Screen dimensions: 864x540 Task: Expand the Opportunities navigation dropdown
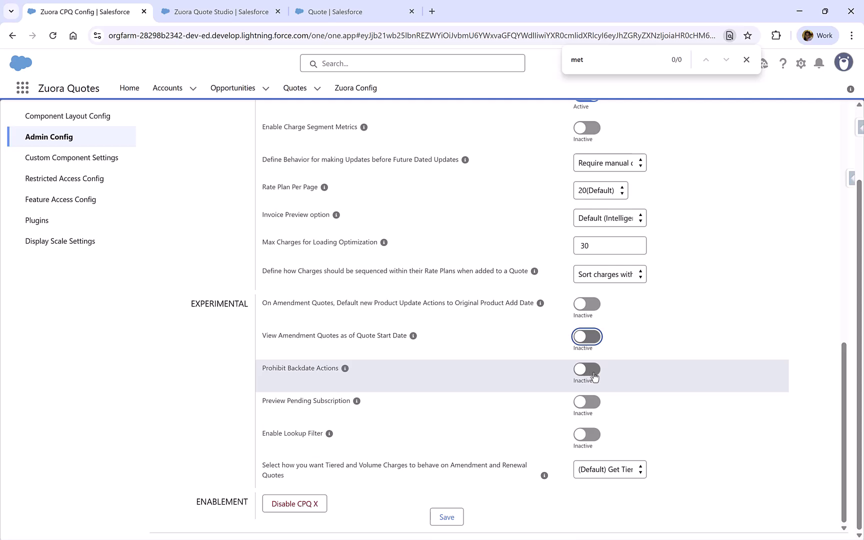pyautogui.click(x=266, y=88)
